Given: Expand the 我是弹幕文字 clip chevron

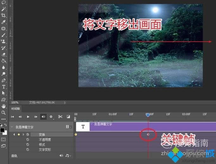Looking at the screenshot, I should (92, 124).
